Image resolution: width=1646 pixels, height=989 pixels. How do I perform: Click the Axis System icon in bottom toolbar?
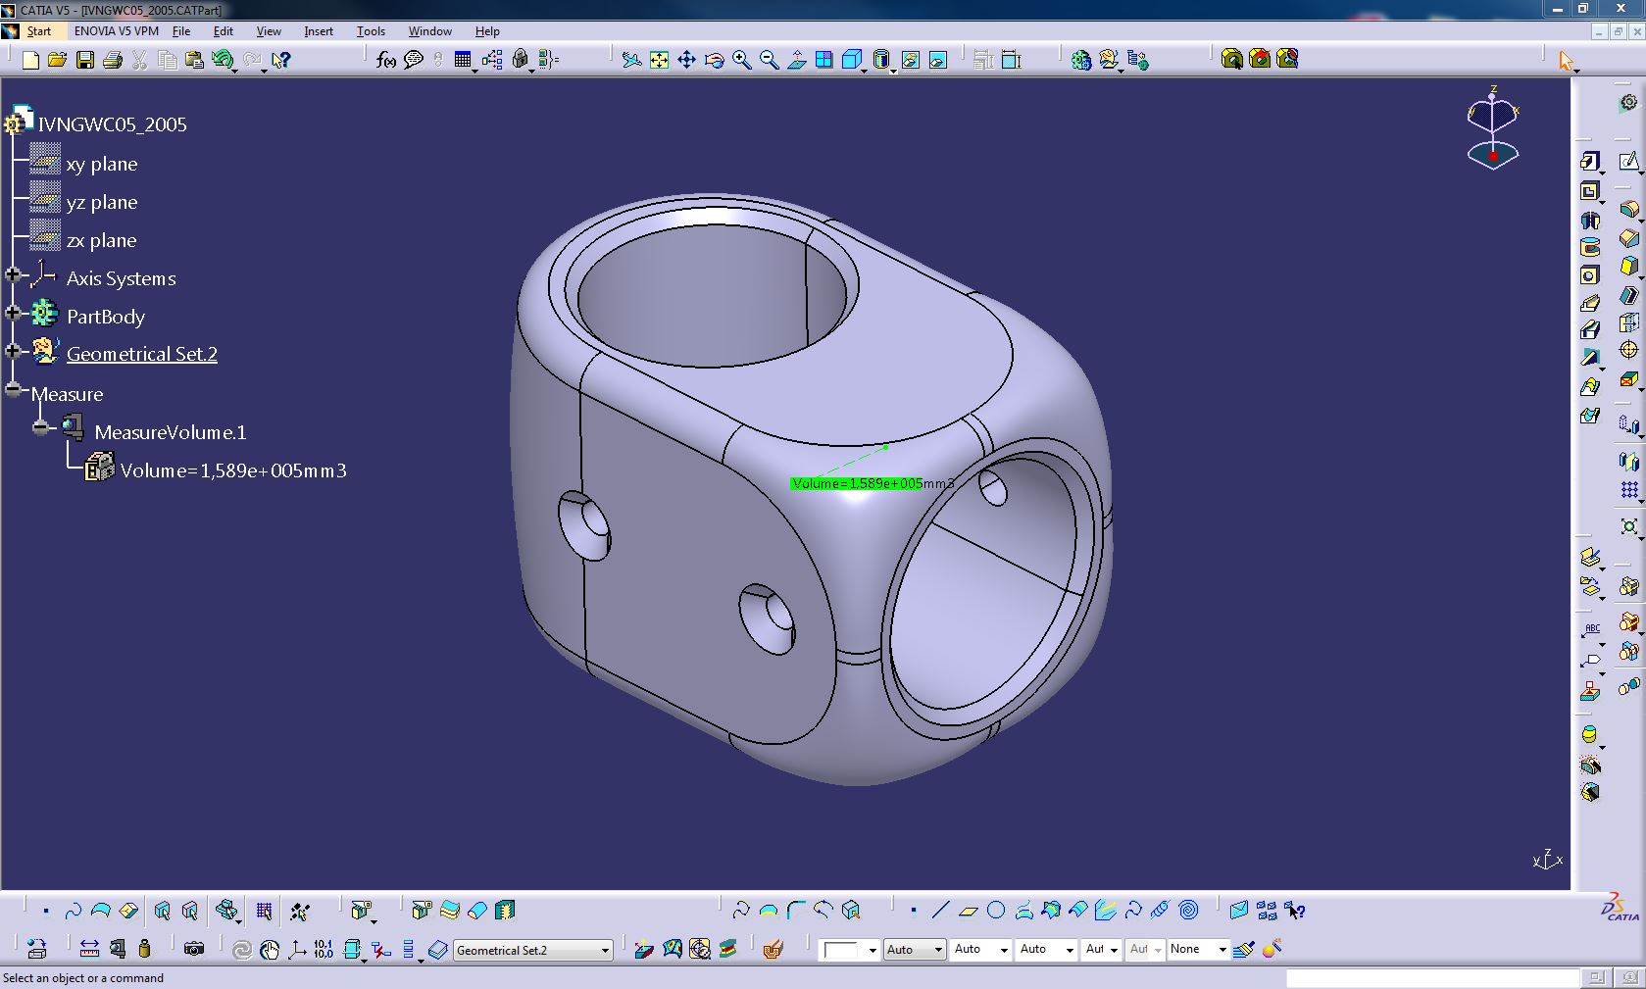coord(297,949)
